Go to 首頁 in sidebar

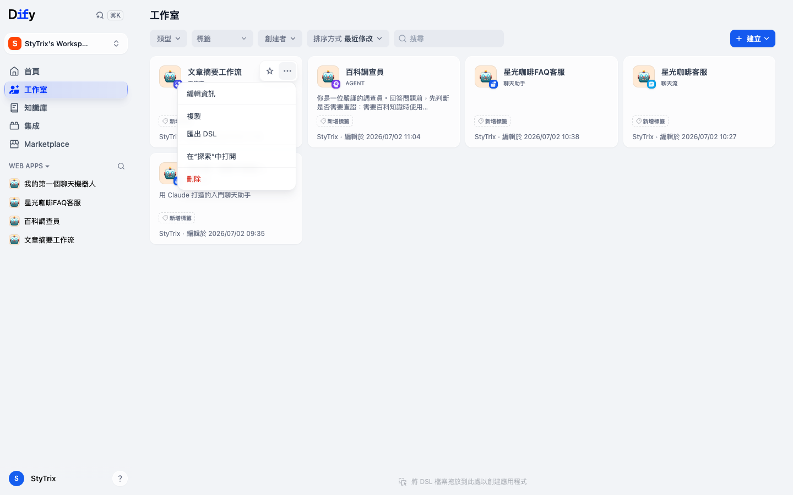pyautogui.click(x=66, y=71)
